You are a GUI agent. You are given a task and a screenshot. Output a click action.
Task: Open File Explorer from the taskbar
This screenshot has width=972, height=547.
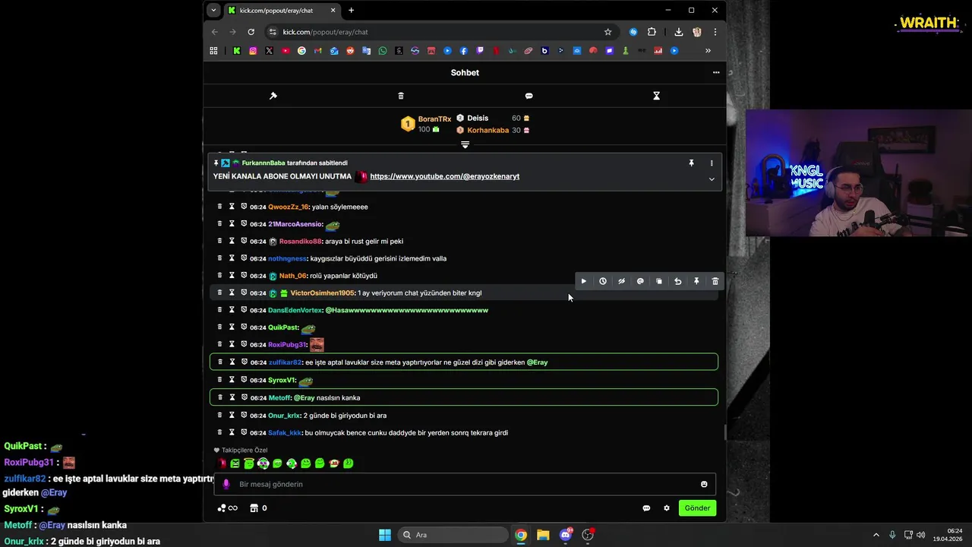coord(543,535)
